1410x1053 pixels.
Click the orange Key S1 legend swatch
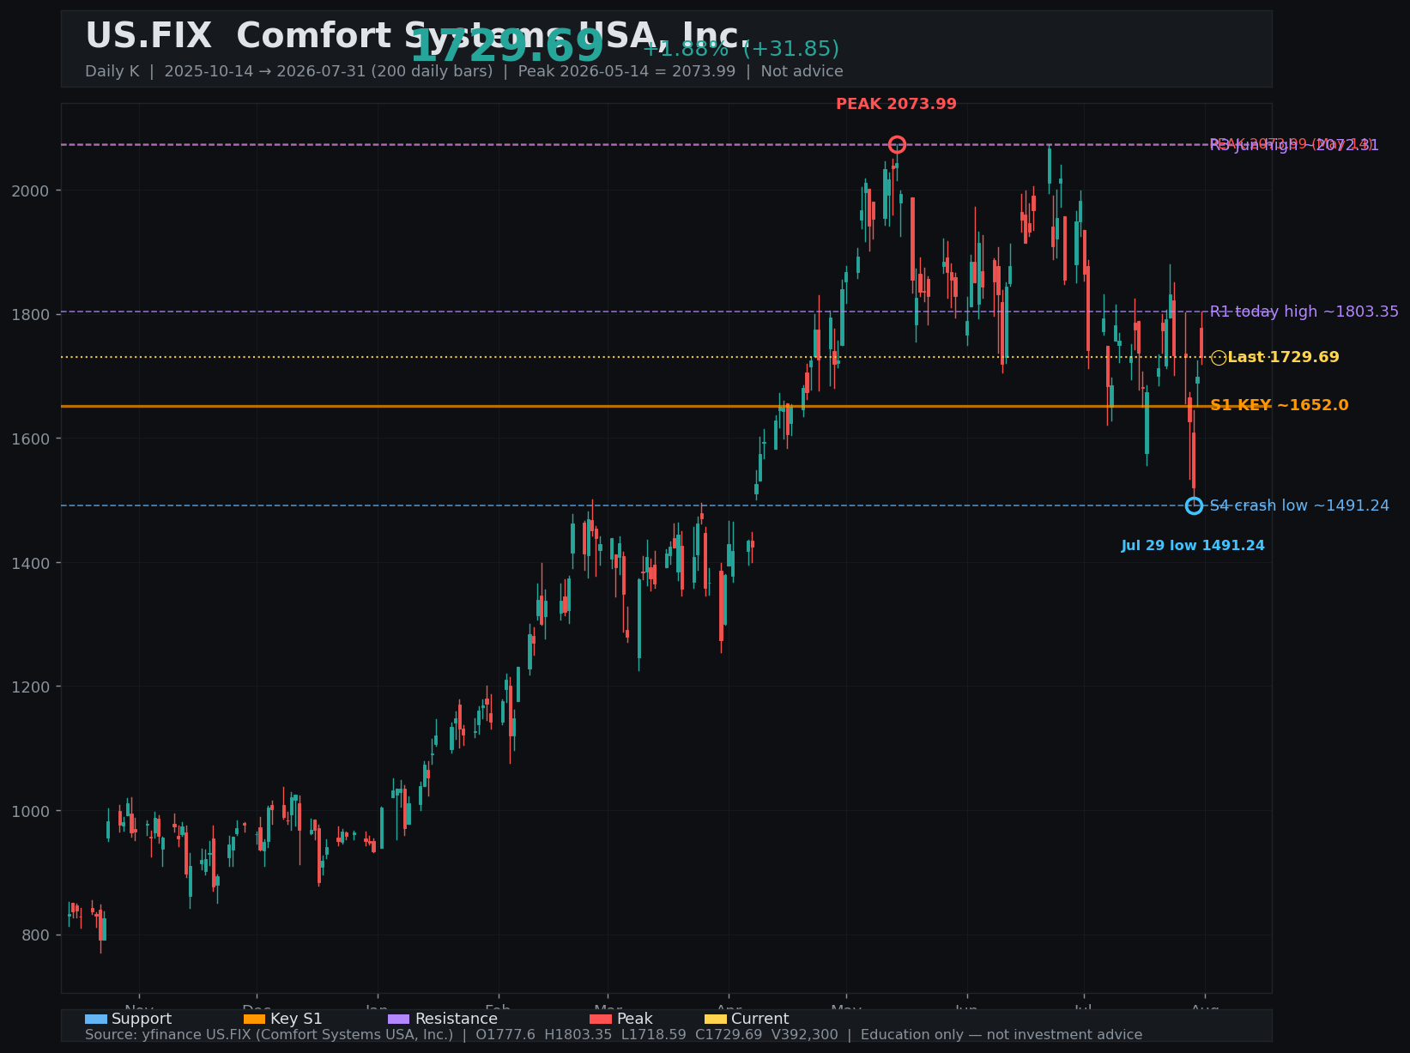click(x=255, y=1020)
